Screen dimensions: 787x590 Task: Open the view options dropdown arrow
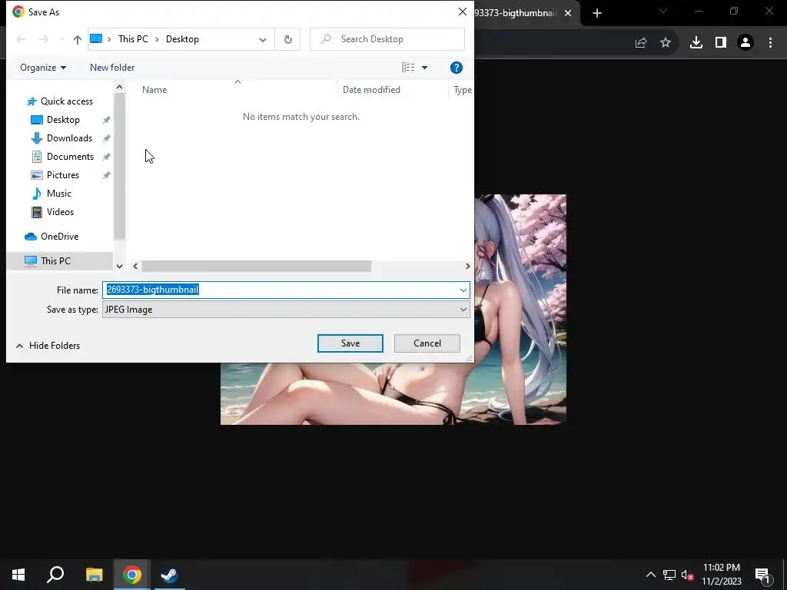424,68
